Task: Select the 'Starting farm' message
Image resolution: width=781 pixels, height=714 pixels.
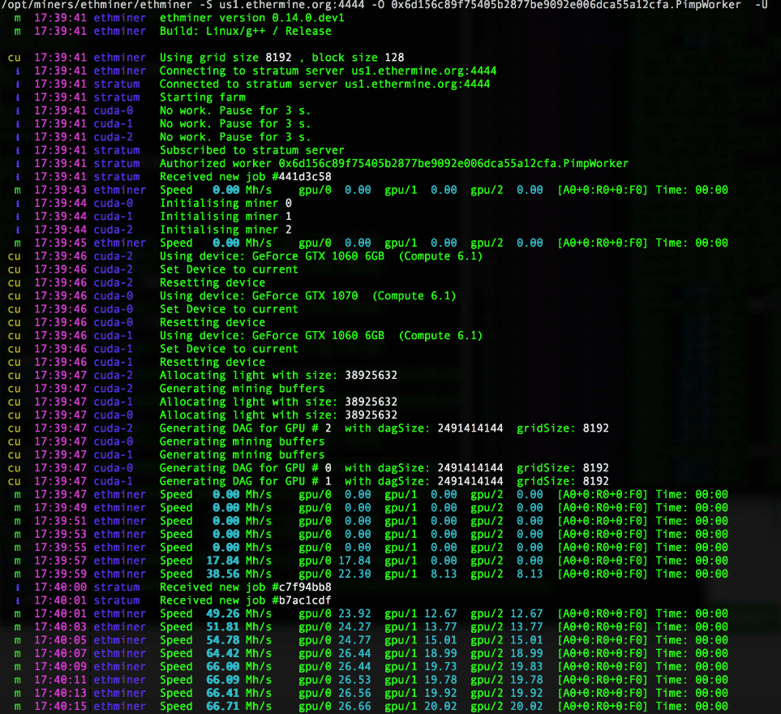Action: tap(202, 97)
